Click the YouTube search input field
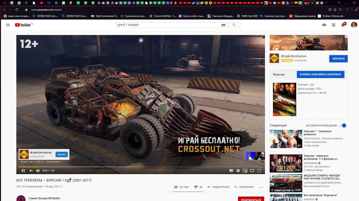359x201 pixels. point(168,25)
